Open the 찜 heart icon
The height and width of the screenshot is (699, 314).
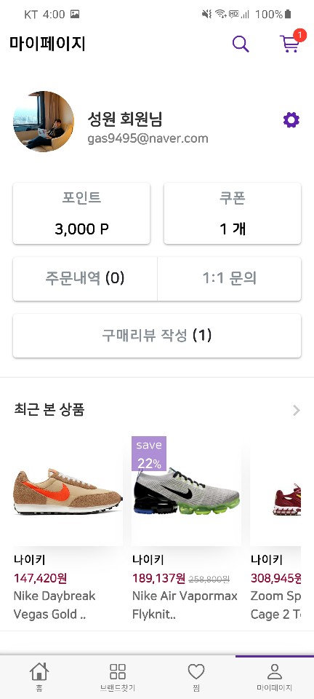[196, 671]
